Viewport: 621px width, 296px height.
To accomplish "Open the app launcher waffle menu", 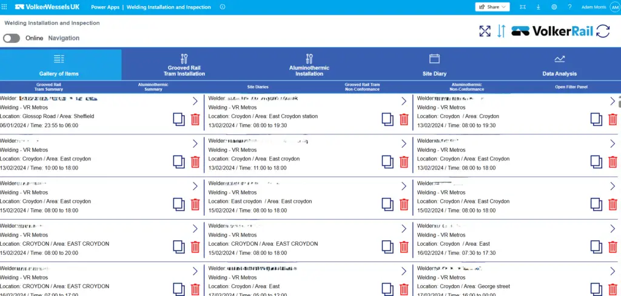I will [5, 7].
